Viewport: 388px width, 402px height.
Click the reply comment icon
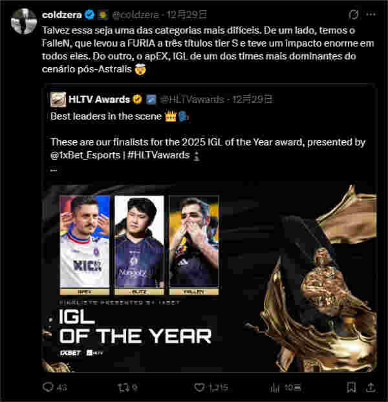[48, 387]
